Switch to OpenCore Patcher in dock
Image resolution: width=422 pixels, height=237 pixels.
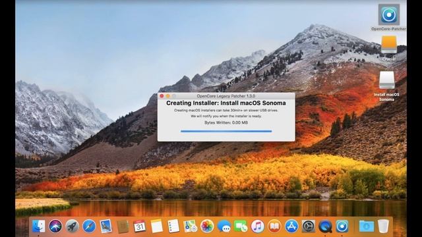pyautogui.click(x=342, y=226)
